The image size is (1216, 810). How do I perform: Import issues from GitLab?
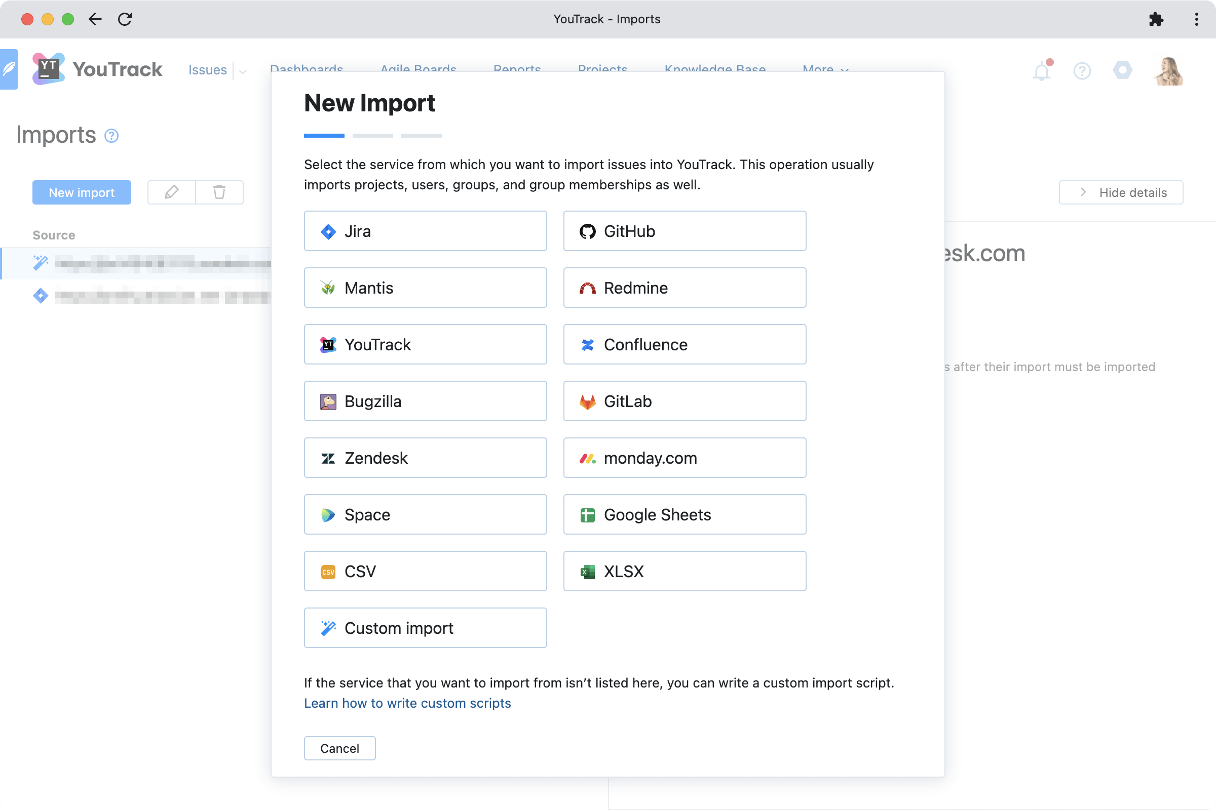click(684, 401)
